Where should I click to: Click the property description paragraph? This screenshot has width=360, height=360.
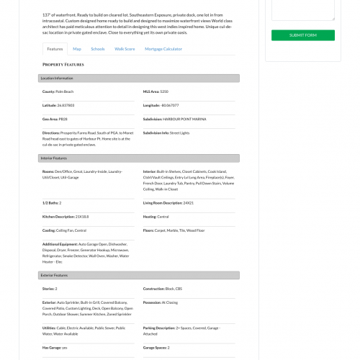pyautogui.click(x=138, y=24)
